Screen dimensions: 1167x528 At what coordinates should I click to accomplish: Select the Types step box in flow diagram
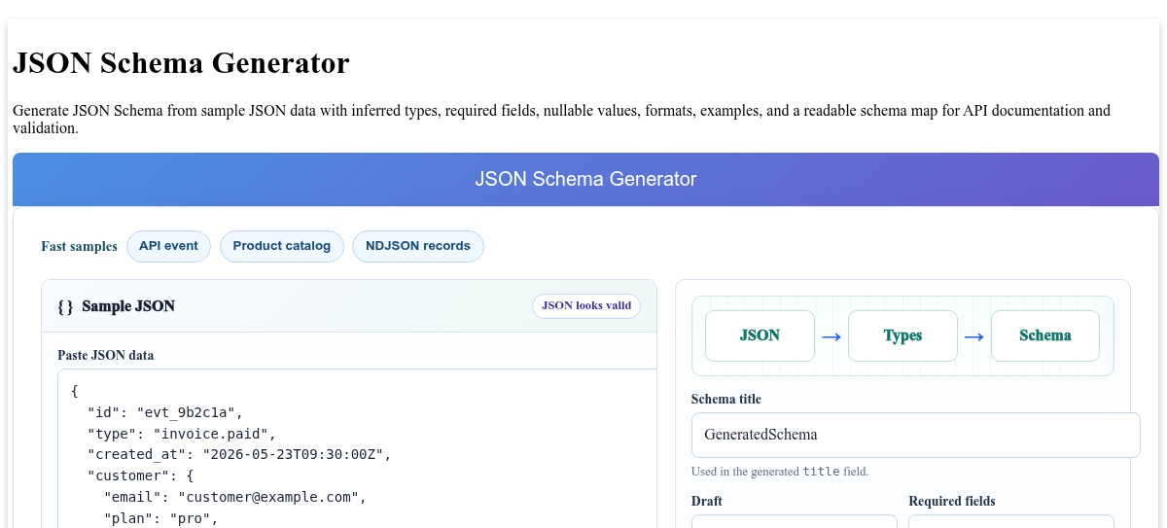902,335
